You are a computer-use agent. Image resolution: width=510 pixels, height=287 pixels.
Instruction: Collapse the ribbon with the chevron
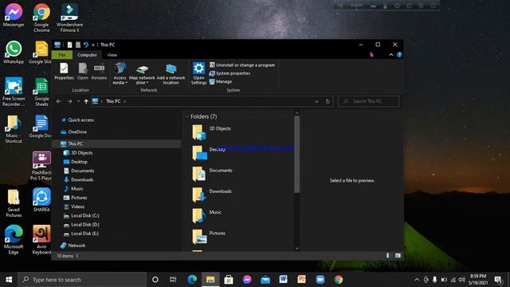point(391,55)
